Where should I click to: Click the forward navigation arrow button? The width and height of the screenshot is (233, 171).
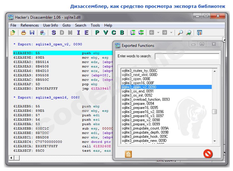(165, 33)
